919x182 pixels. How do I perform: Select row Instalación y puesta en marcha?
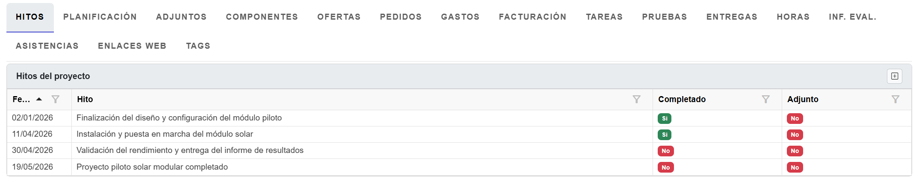click(x=165, y=134)
